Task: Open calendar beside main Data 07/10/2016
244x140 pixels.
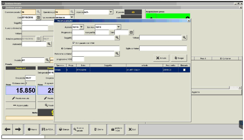Action: [x=38, y=17]
